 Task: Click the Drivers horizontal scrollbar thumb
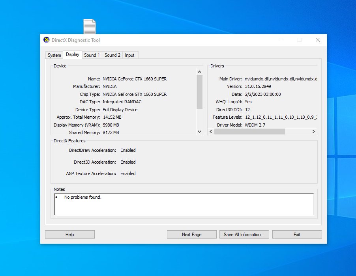[249, 132]
